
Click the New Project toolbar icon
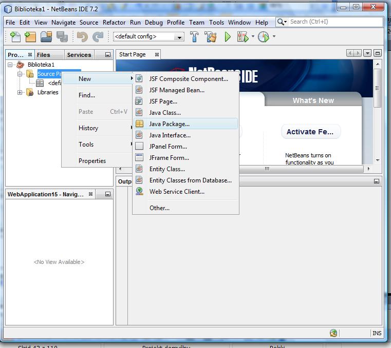click(30, 37)
